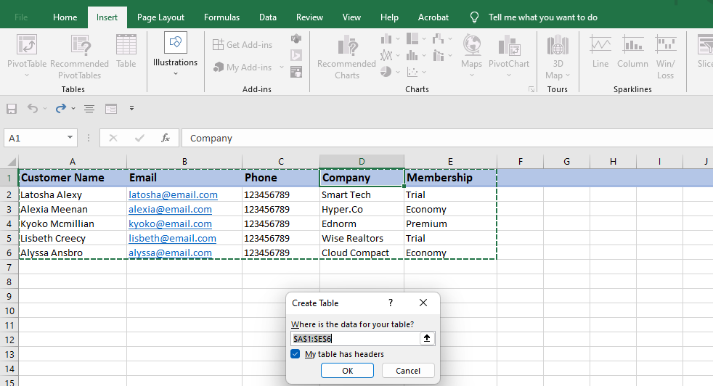This screenshot has width=713, height=386.
Task: Cancel the Create Table dialog
Action: click(408, 371)
